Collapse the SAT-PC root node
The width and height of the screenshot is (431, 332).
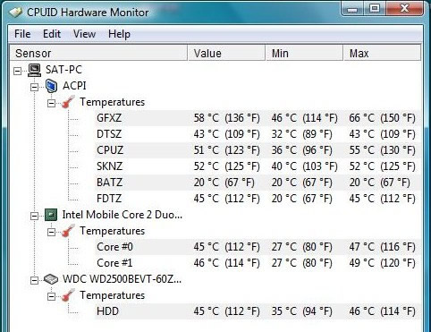[x=18, y=71]
